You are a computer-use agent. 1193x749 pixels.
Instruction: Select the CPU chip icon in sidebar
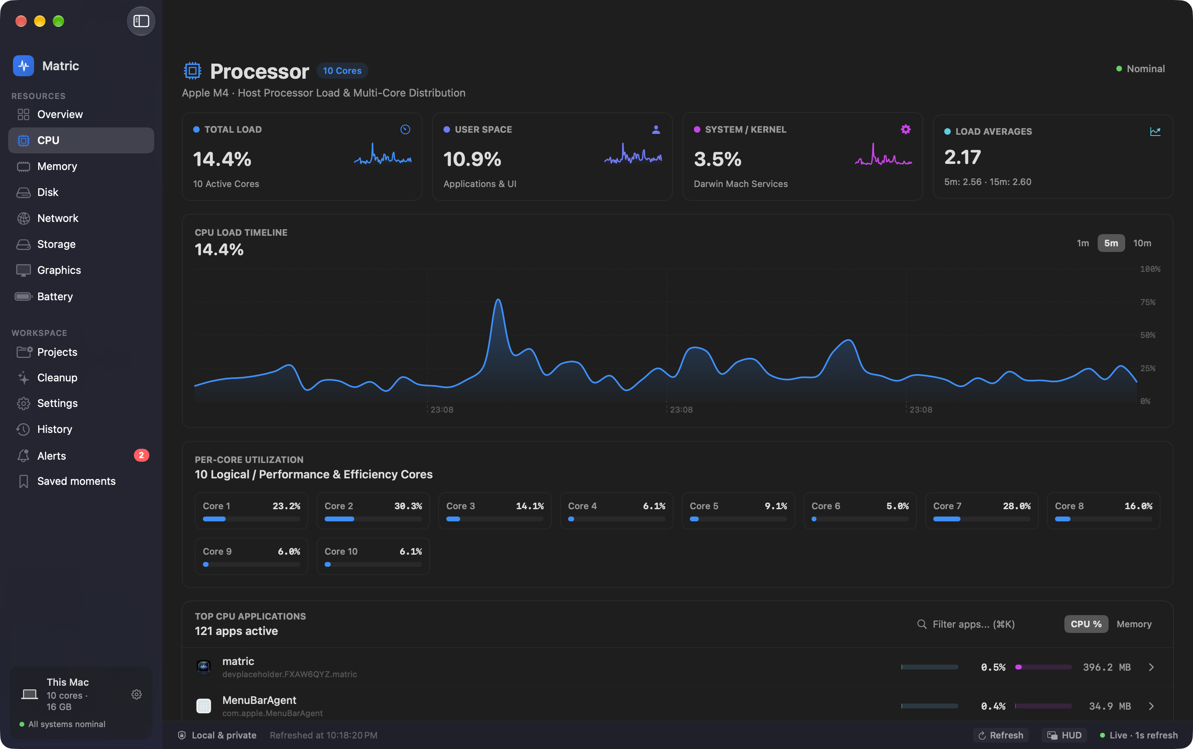23,140
